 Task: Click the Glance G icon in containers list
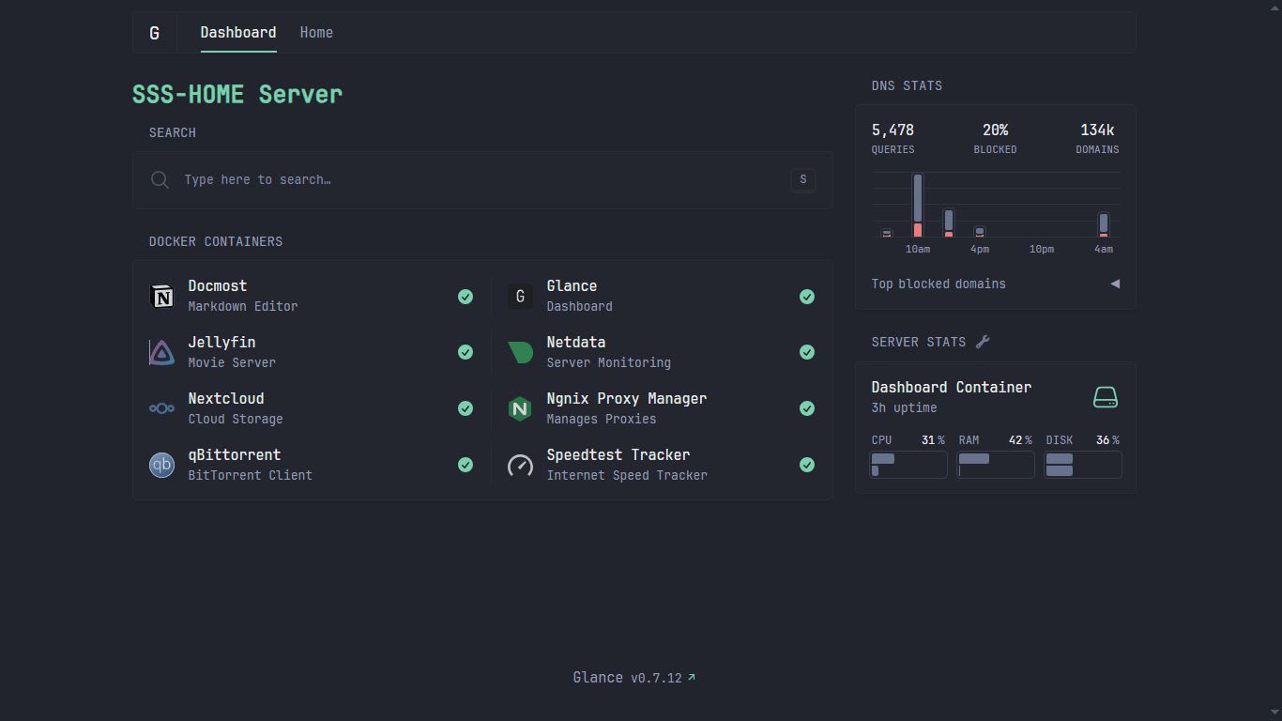tap(520, 297)
